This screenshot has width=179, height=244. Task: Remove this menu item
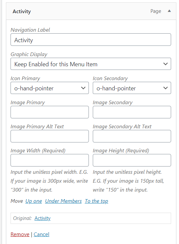click(20, 234)
